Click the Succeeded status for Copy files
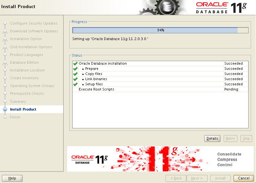 tap(233, 74)
